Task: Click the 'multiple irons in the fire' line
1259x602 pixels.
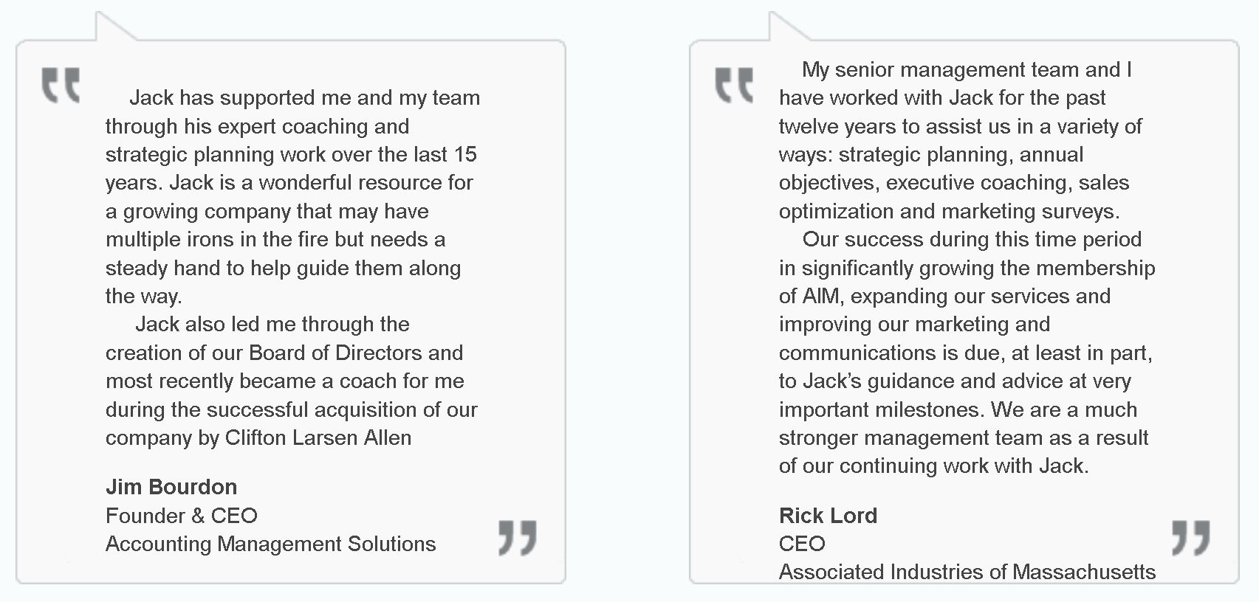Action: coord(275,239)
